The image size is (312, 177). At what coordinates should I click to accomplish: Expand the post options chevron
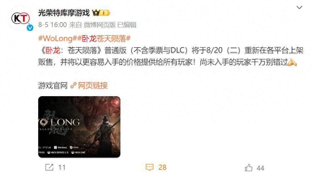299,7
